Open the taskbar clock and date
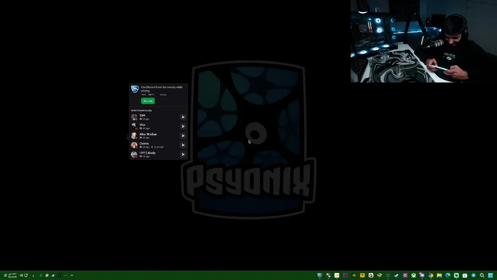The width and height of the screenshot is (497, 280). click(x=12, y=275)
